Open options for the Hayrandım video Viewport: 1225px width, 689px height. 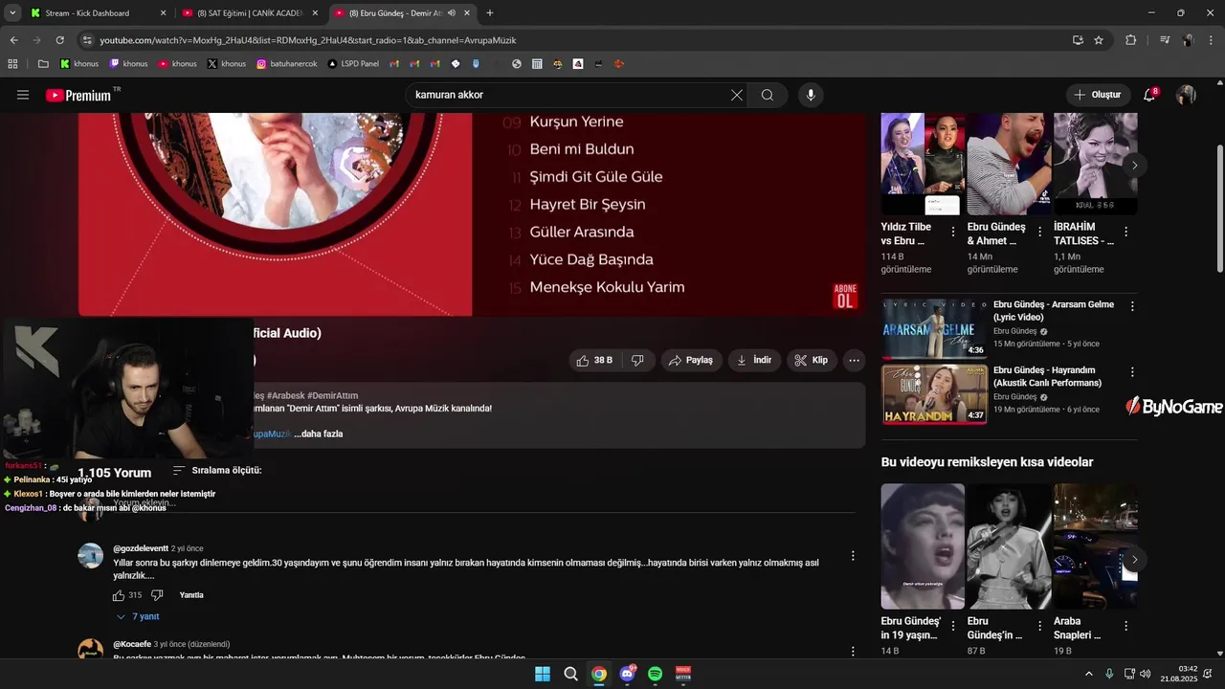click(1132, 371)
